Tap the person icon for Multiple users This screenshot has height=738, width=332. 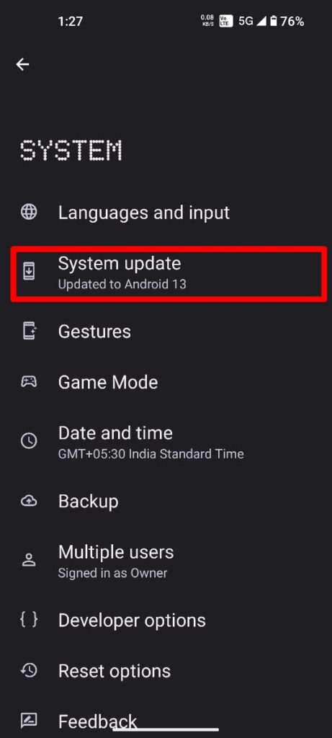click(29, 560)
